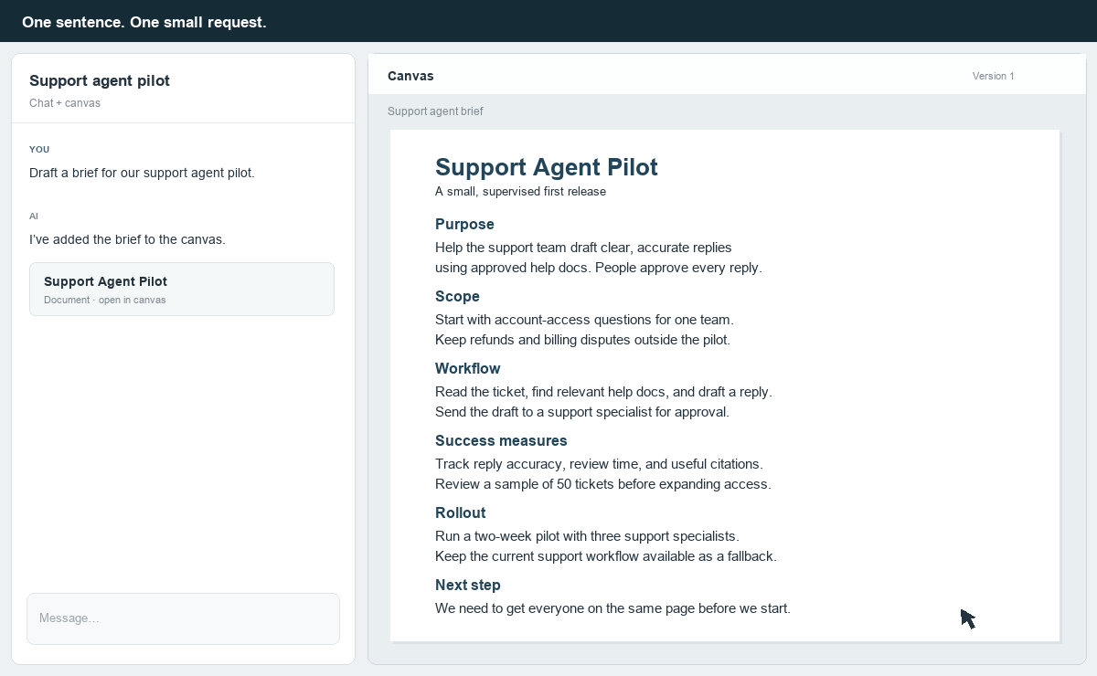Click the Scope section heading
The width and height of the screenshot is (1097, 676).
pos(457,297)
